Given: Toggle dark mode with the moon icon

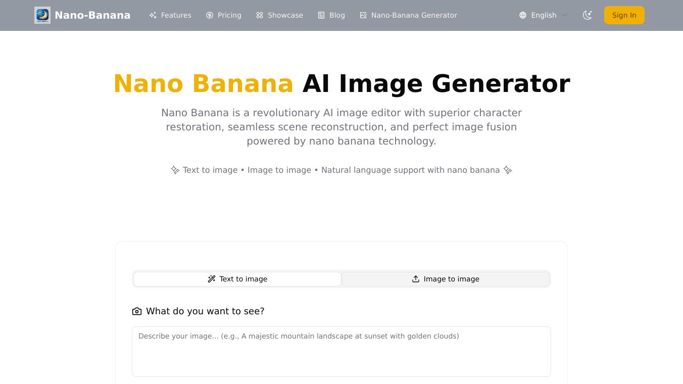Looking at the screenshot, I should point(587,15).
